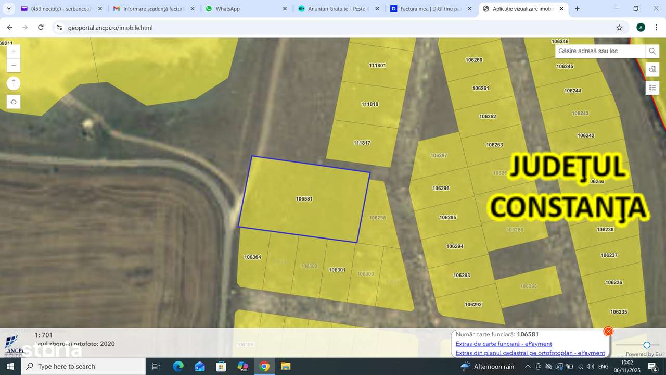666x375 pixels.
Task: Reset map orientation with compass arrow
Action: click(x=14, y=83)
